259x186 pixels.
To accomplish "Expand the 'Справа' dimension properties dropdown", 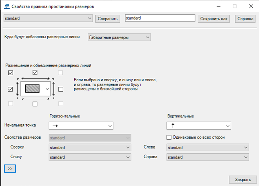I will point(208,157).
